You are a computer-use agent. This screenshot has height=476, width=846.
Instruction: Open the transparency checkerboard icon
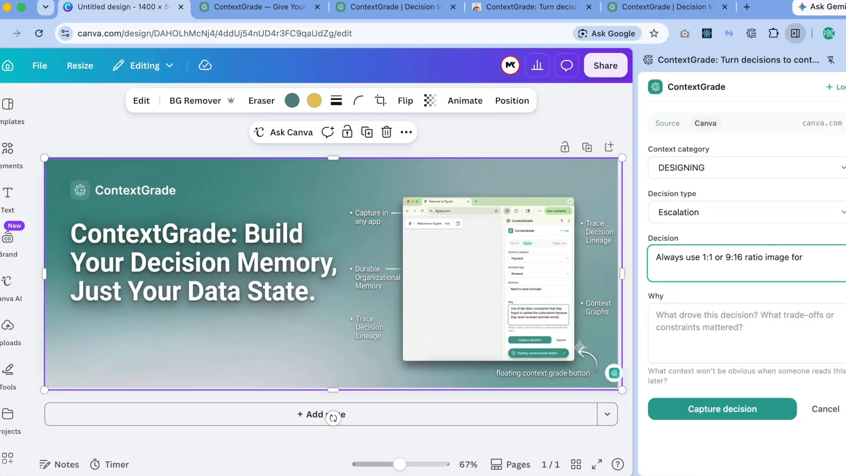[430, 100]
